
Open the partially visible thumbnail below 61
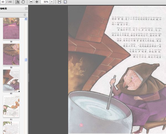pyautogui.click(x=11, y=128)
